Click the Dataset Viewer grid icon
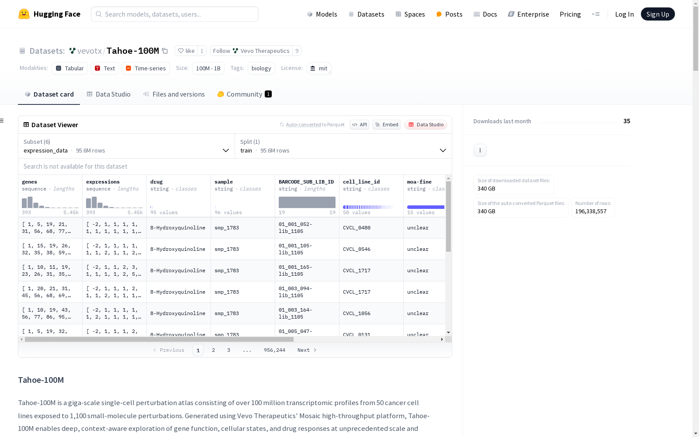Screen dimensions: 699x437 tap(26, 125)
